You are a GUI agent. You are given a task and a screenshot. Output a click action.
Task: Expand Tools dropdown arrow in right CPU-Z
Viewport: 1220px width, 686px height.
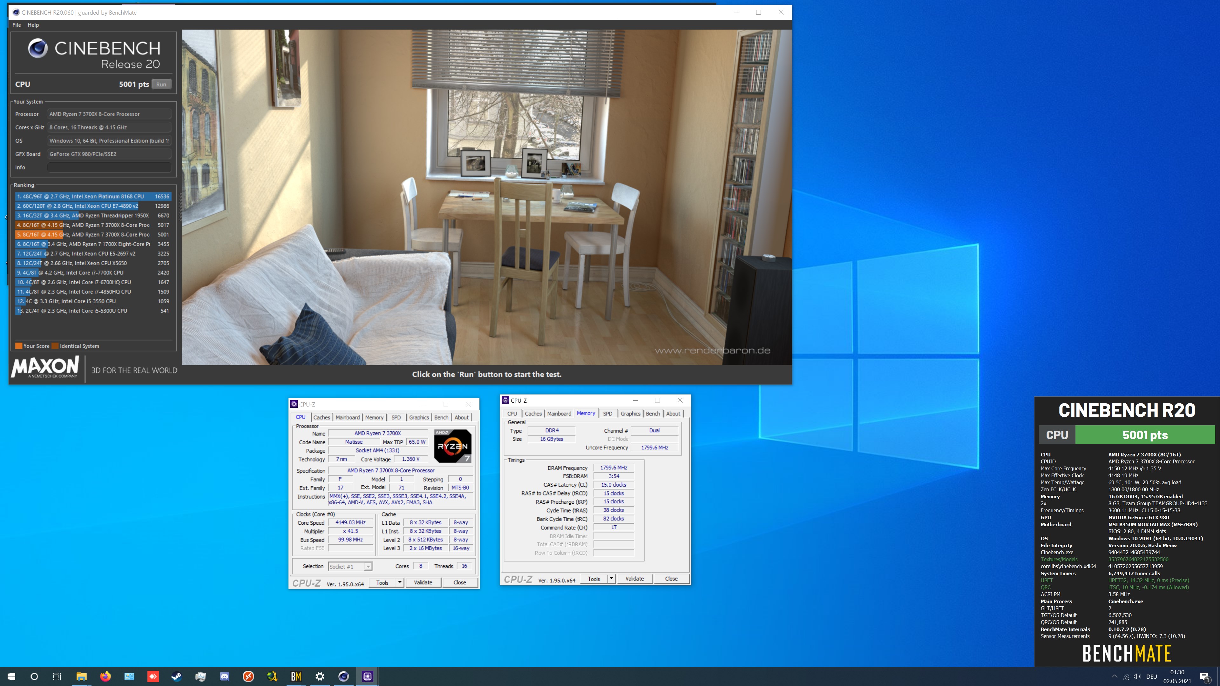point(611,579)
